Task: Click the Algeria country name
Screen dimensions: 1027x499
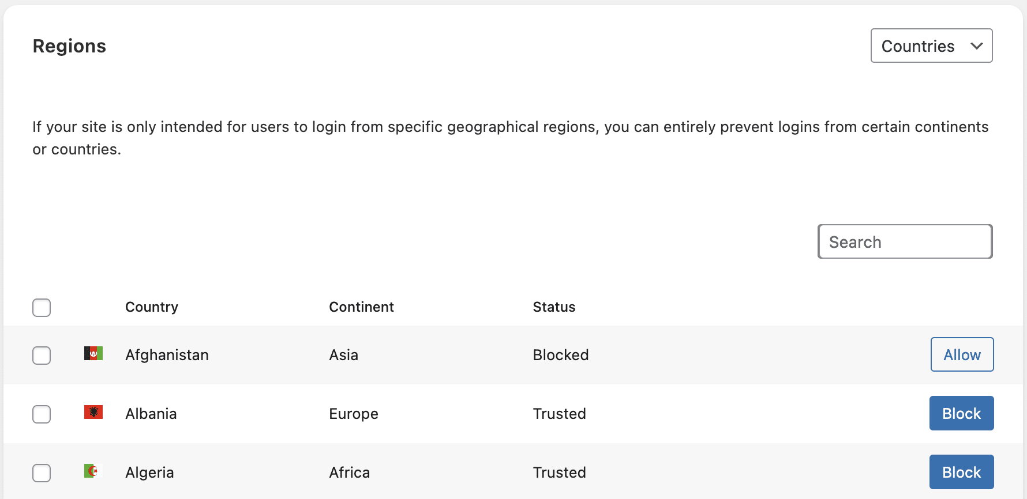Action: click(149, 472)
